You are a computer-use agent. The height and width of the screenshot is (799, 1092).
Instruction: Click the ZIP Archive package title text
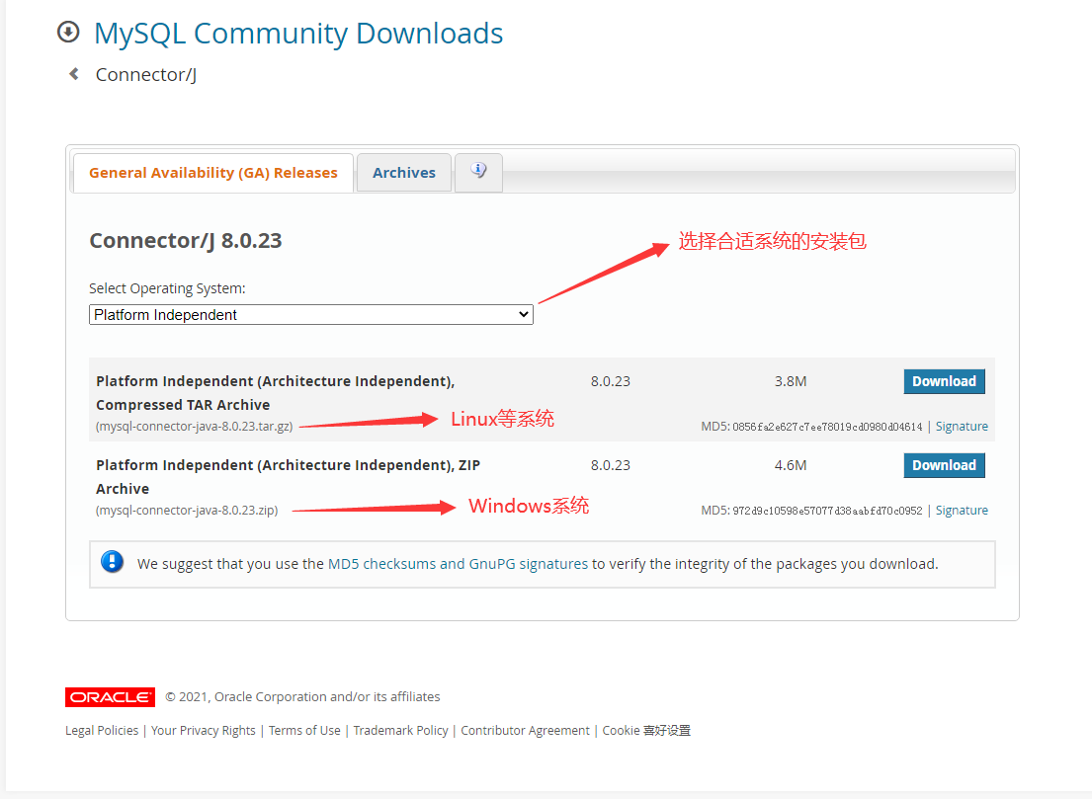tap(288, 477)
